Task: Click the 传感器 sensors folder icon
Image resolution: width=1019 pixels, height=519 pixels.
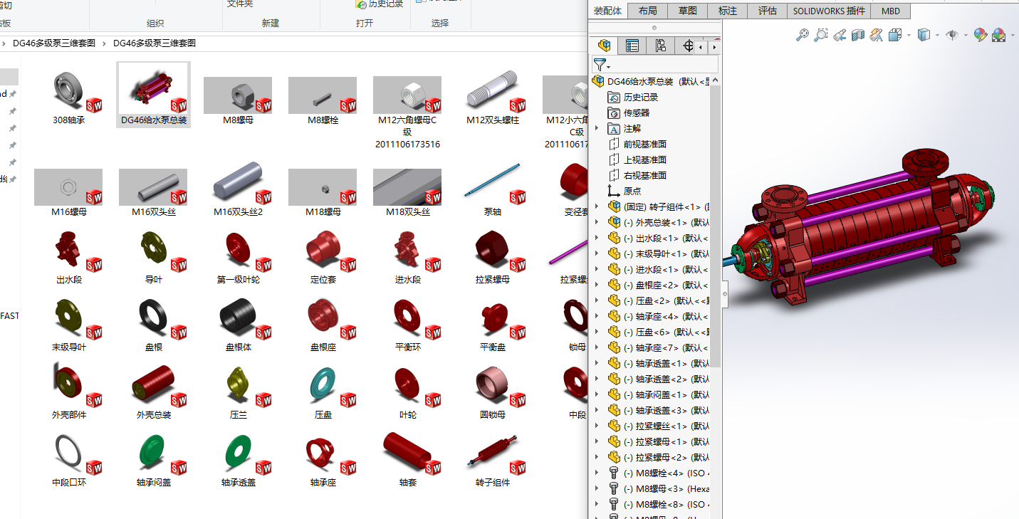Action: 614,113
